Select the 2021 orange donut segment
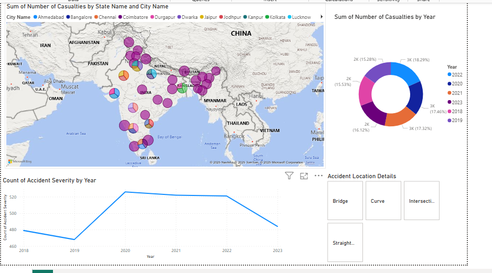This screenshot has width=492, height=273. (400, 119)
